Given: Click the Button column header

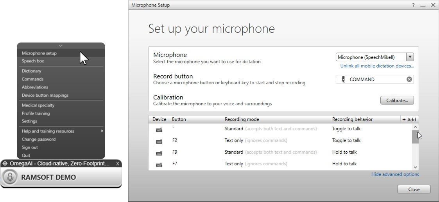Looking at the screenshot, I should tap(179, 119).
